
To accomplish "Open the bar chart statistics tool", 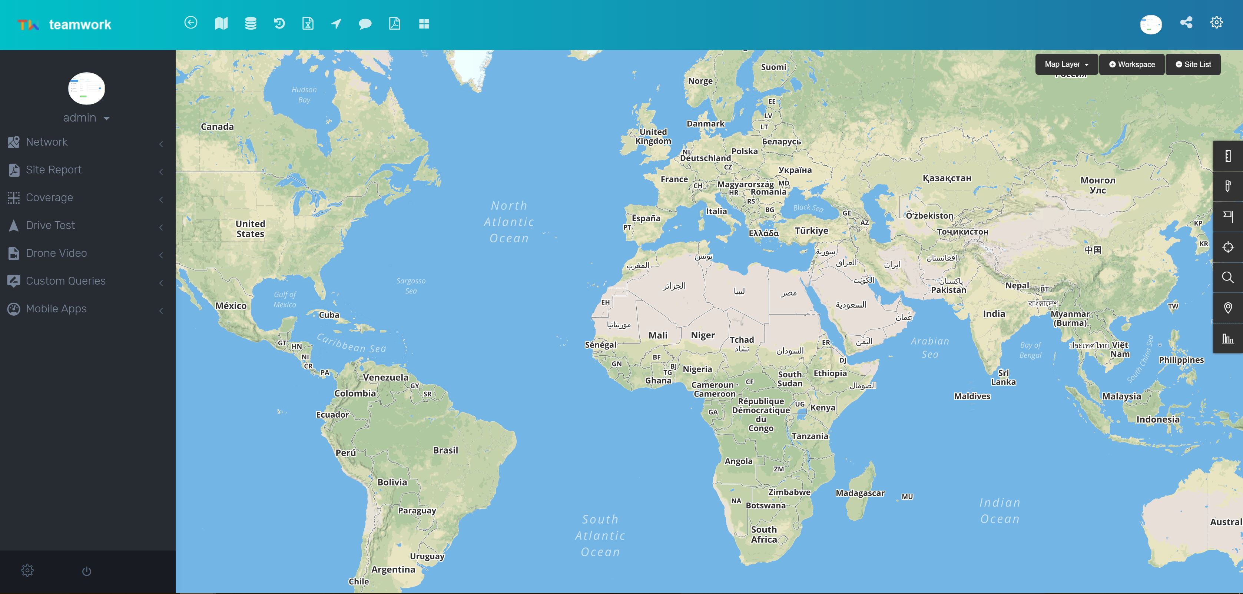I will pyautogui.click(x=1227, y=338).
